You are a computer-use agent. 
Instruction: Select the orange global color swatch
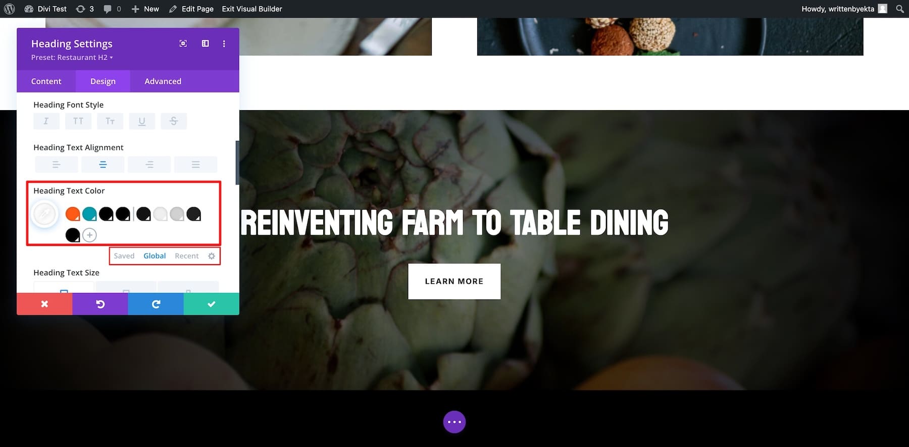73,214
